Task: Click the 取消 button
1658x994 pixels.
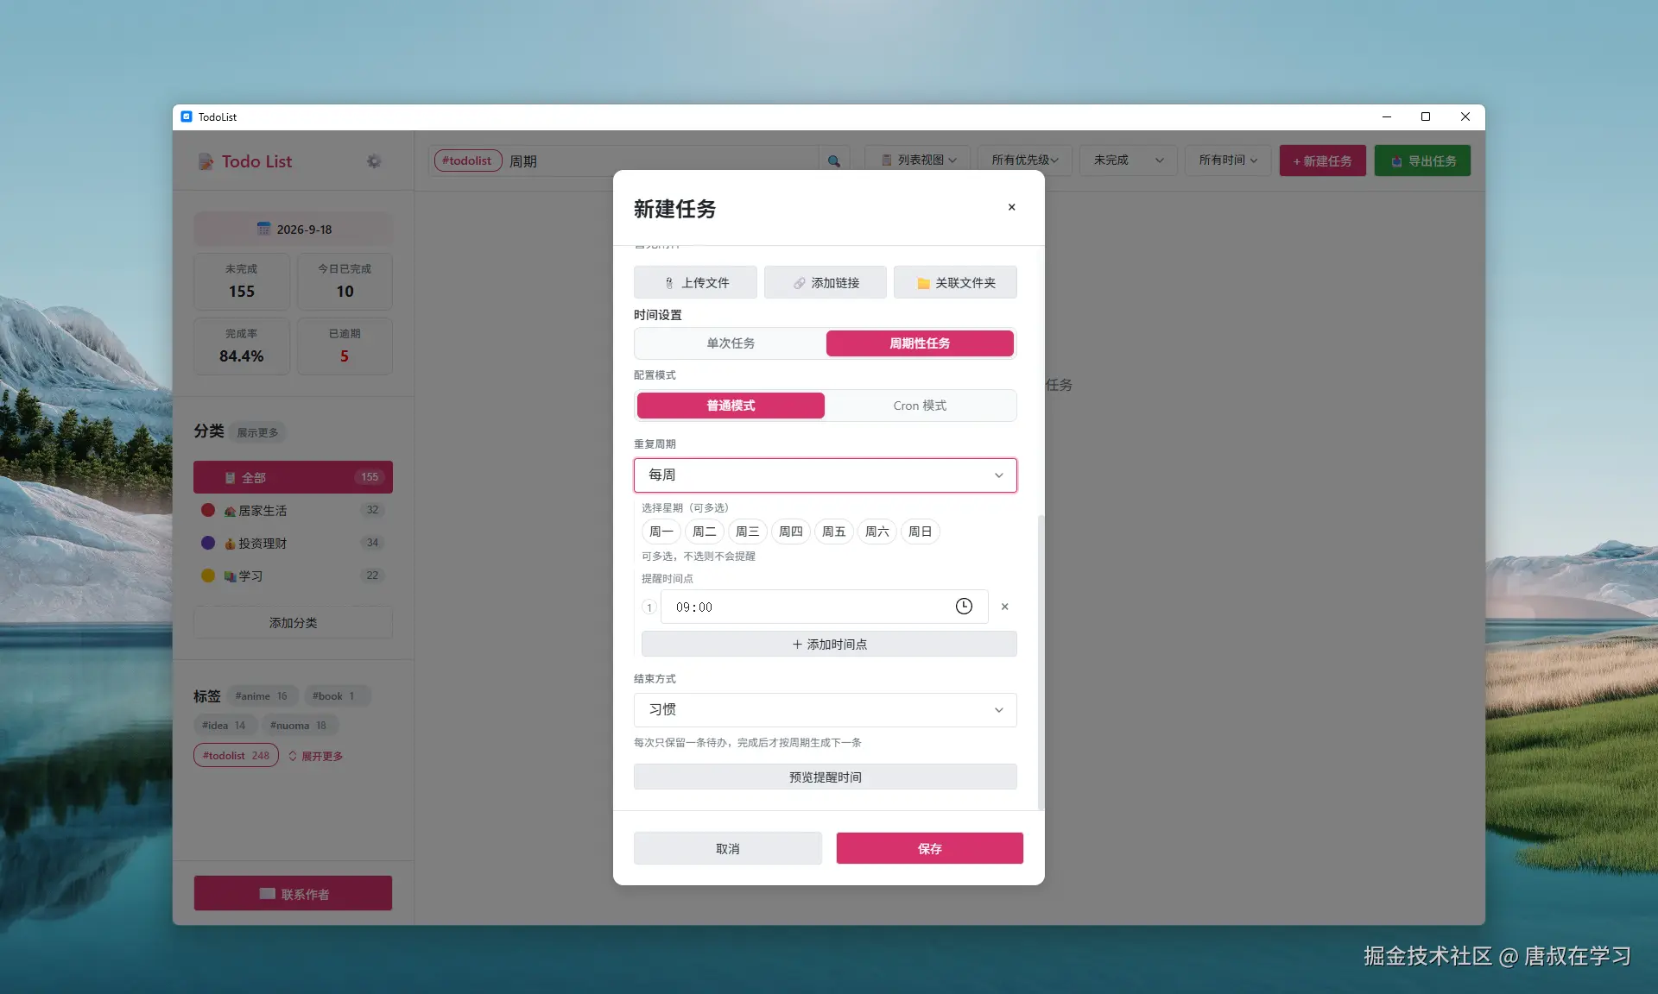Action: [728, 849]
